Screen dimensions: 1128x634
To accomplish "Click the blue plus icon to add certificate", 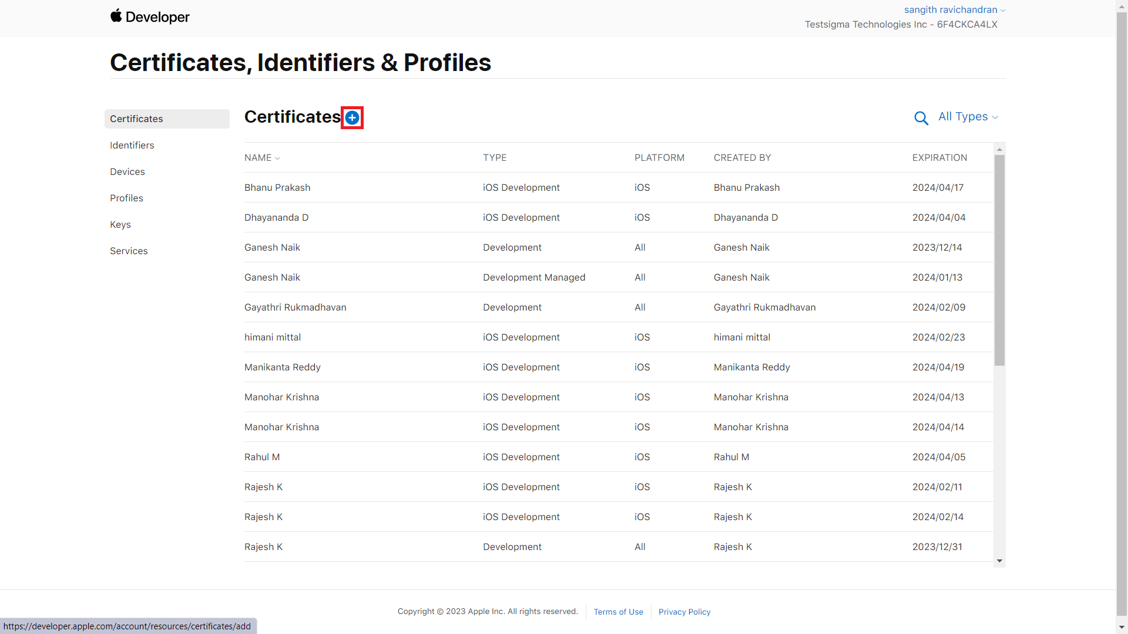I will [352, 117].
